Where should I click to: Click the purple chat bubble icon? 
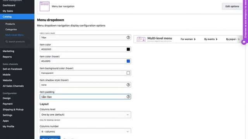tap(244, 42)
